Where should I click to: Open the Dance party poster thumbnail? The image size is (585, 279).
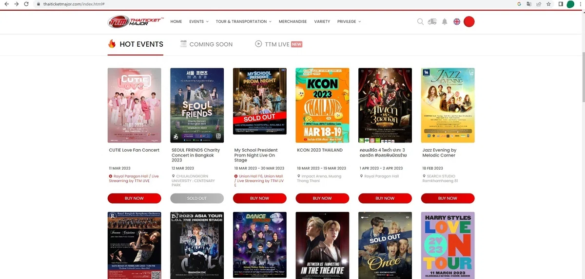(x=259, y=245)
